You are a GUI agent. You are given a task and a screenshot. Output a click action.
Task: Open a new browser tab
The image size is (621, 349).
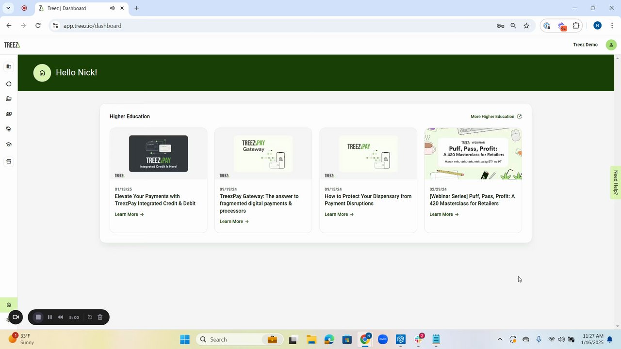pyautogui.click(x=136, y=8)
